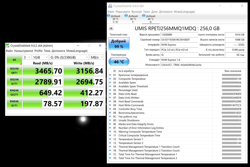Open the test count dropdown showing 3
This screenshot has height=167, width=250.
click(27, 57)
